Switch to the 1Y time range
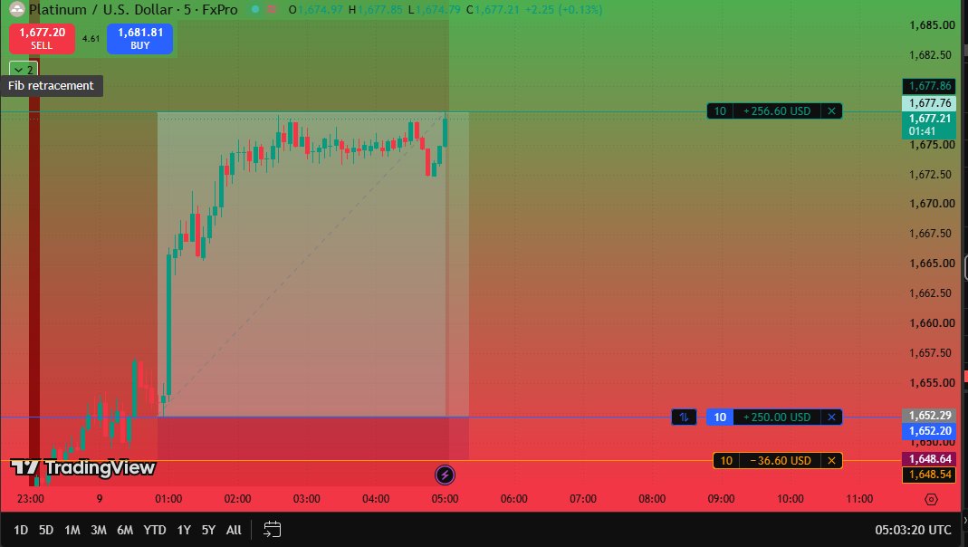968x547 pixels. (184, 530)
